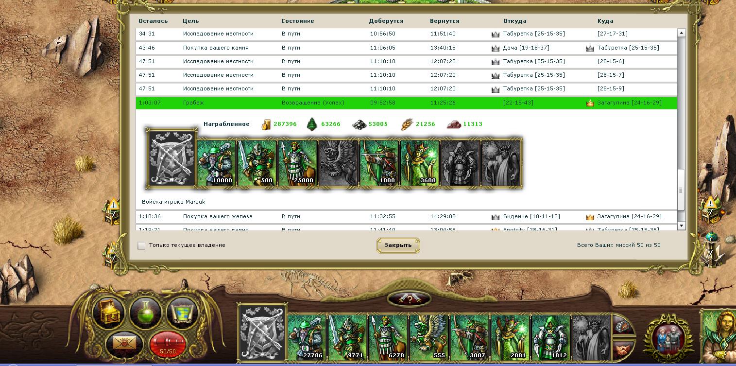Sort by the 'Состояние' column header
The image size is (736, 366).
(297, 21)
